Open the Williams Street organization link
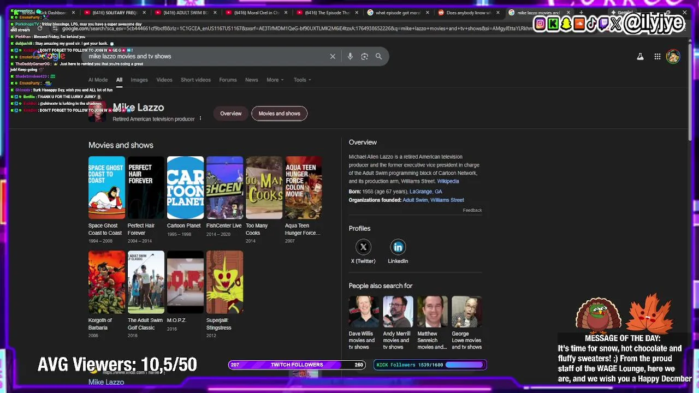 (447, 200)
